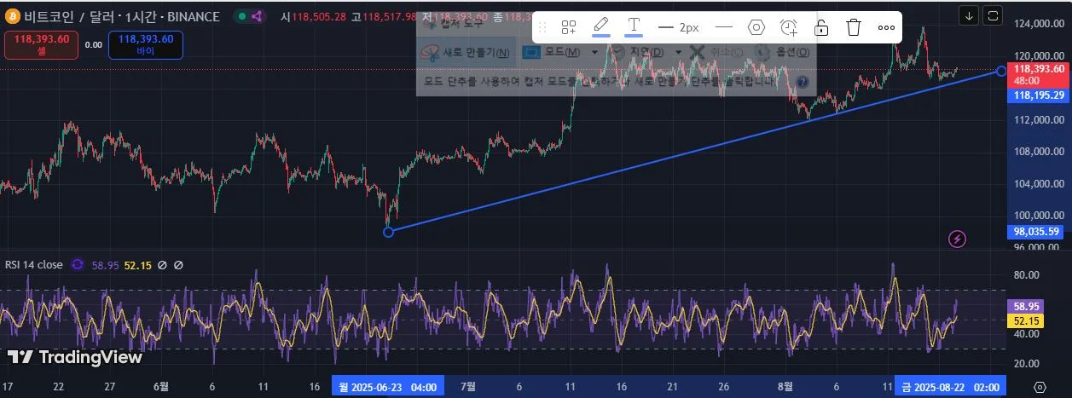Click the capture tool help question-mark icon
Viewport: 1072px width, 398px height.
point(802,83)
